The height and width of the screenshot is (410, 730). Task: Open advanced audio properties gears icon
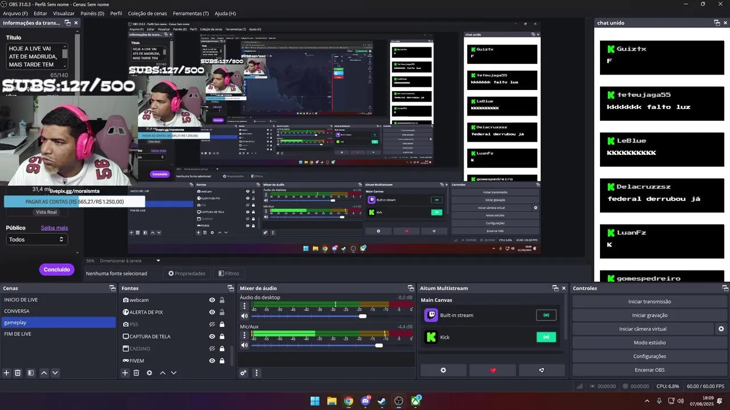click(x=243, y=373)
